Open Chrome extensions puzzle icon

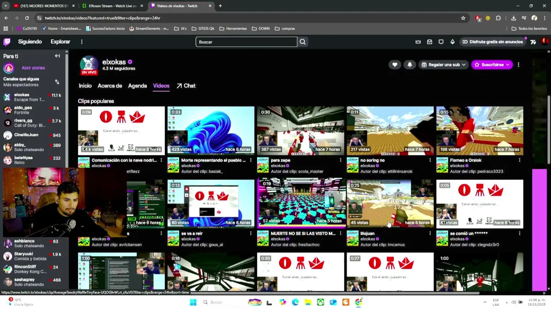[498, 18]
